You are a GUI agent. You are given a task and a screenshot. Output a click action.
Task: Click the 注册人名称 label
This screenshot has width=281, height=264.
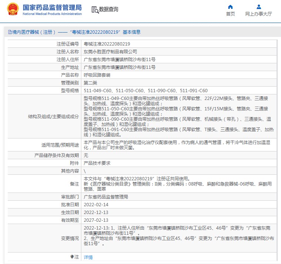point(68,52)
